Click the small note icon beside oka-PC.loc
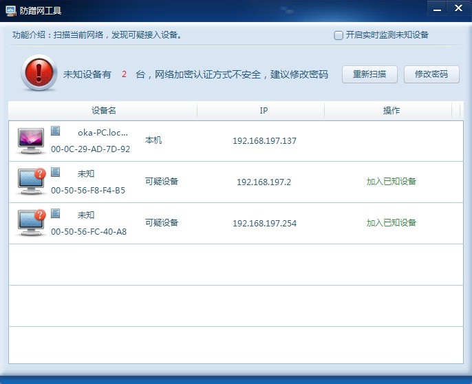Image resolution: width=472 pixels, height=384 pixels. click(56, 131)
